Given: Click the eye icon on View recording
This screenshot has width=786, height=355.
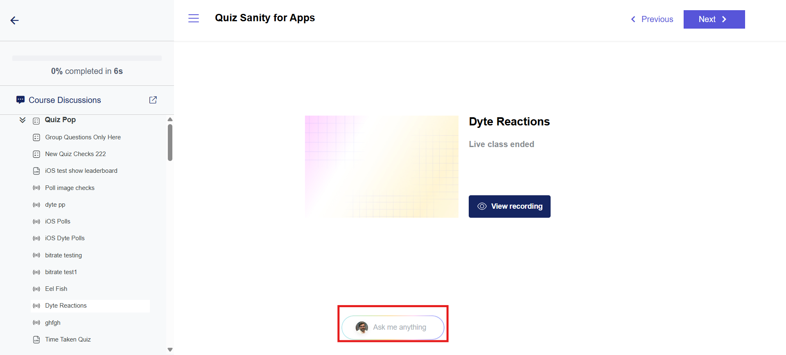Looking at the screenshot, I should [x=482, y=206].
